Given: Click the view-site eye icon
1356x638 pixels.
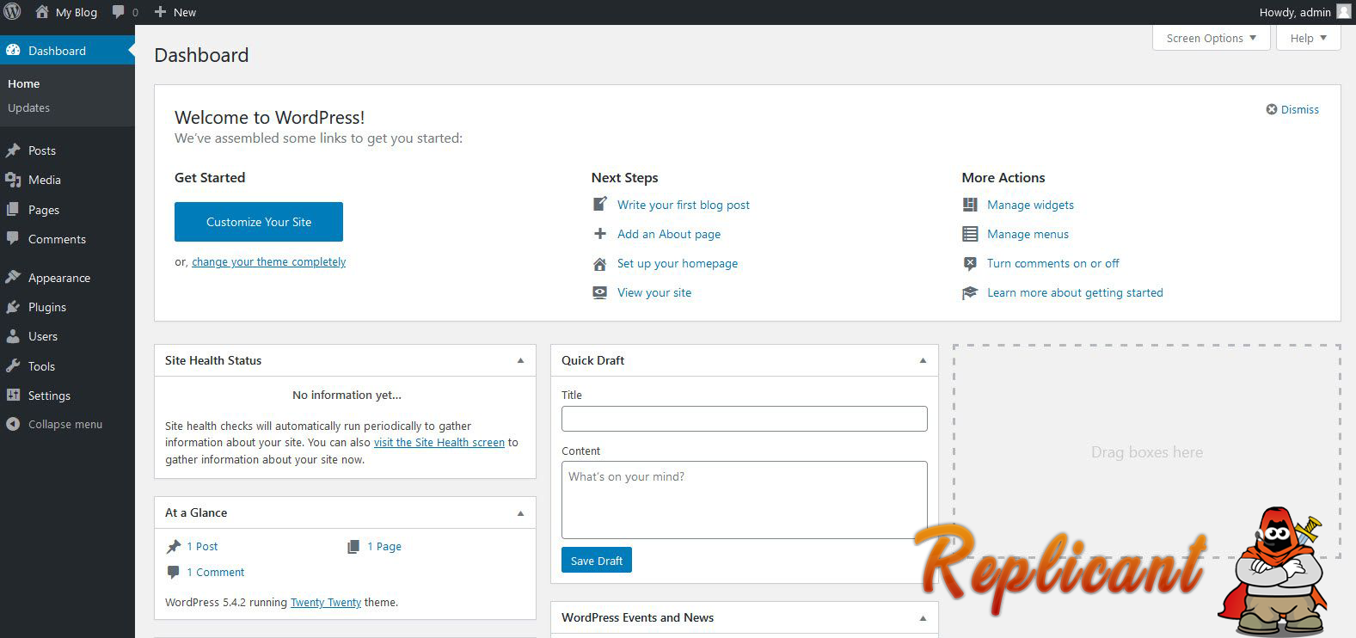Looking at the screenshot, I should click(600, 292).
